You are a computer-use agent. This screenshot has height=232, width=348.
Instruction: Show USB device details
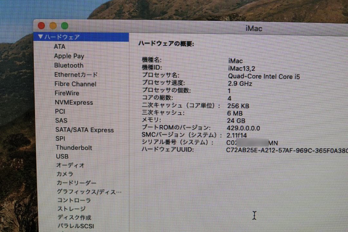(62, 157)
